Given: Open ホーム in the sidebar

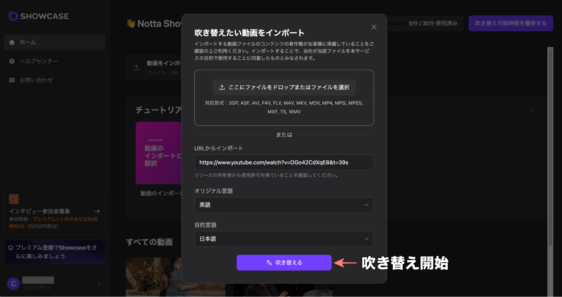Looking at the screenshot, I should pos(55,42).
